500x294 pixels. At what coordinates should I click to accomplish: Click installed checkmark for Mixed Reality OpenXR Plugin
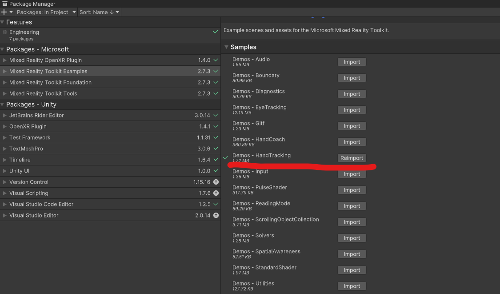[x=216, y=60]
